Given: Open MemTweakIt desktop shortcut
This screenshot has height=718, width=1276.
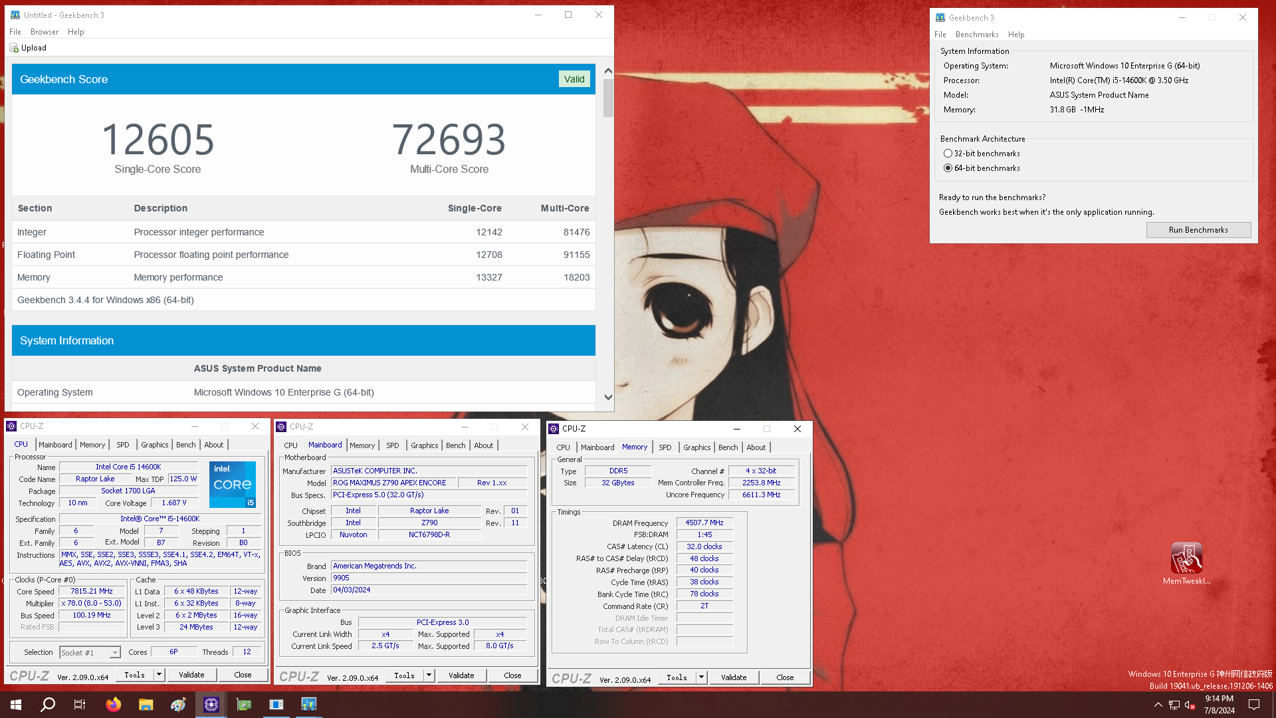Looking at the screenshot, I should 1186,563.
